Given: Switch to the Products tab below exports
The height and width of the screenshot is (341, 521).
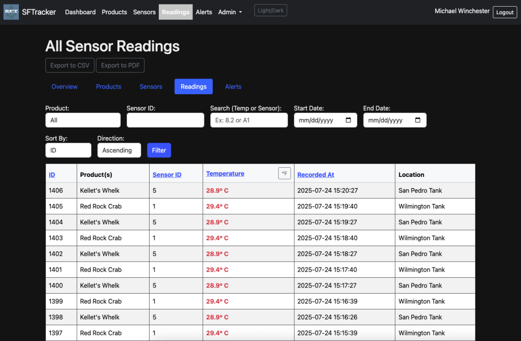Looking at the screenshot, I should point(108,87).
